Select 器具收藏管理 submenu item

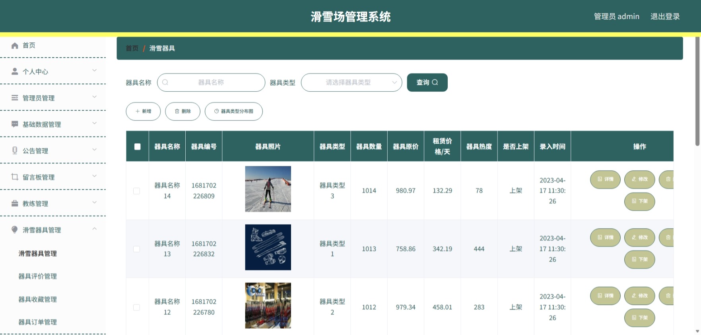[x=38, y=299]
